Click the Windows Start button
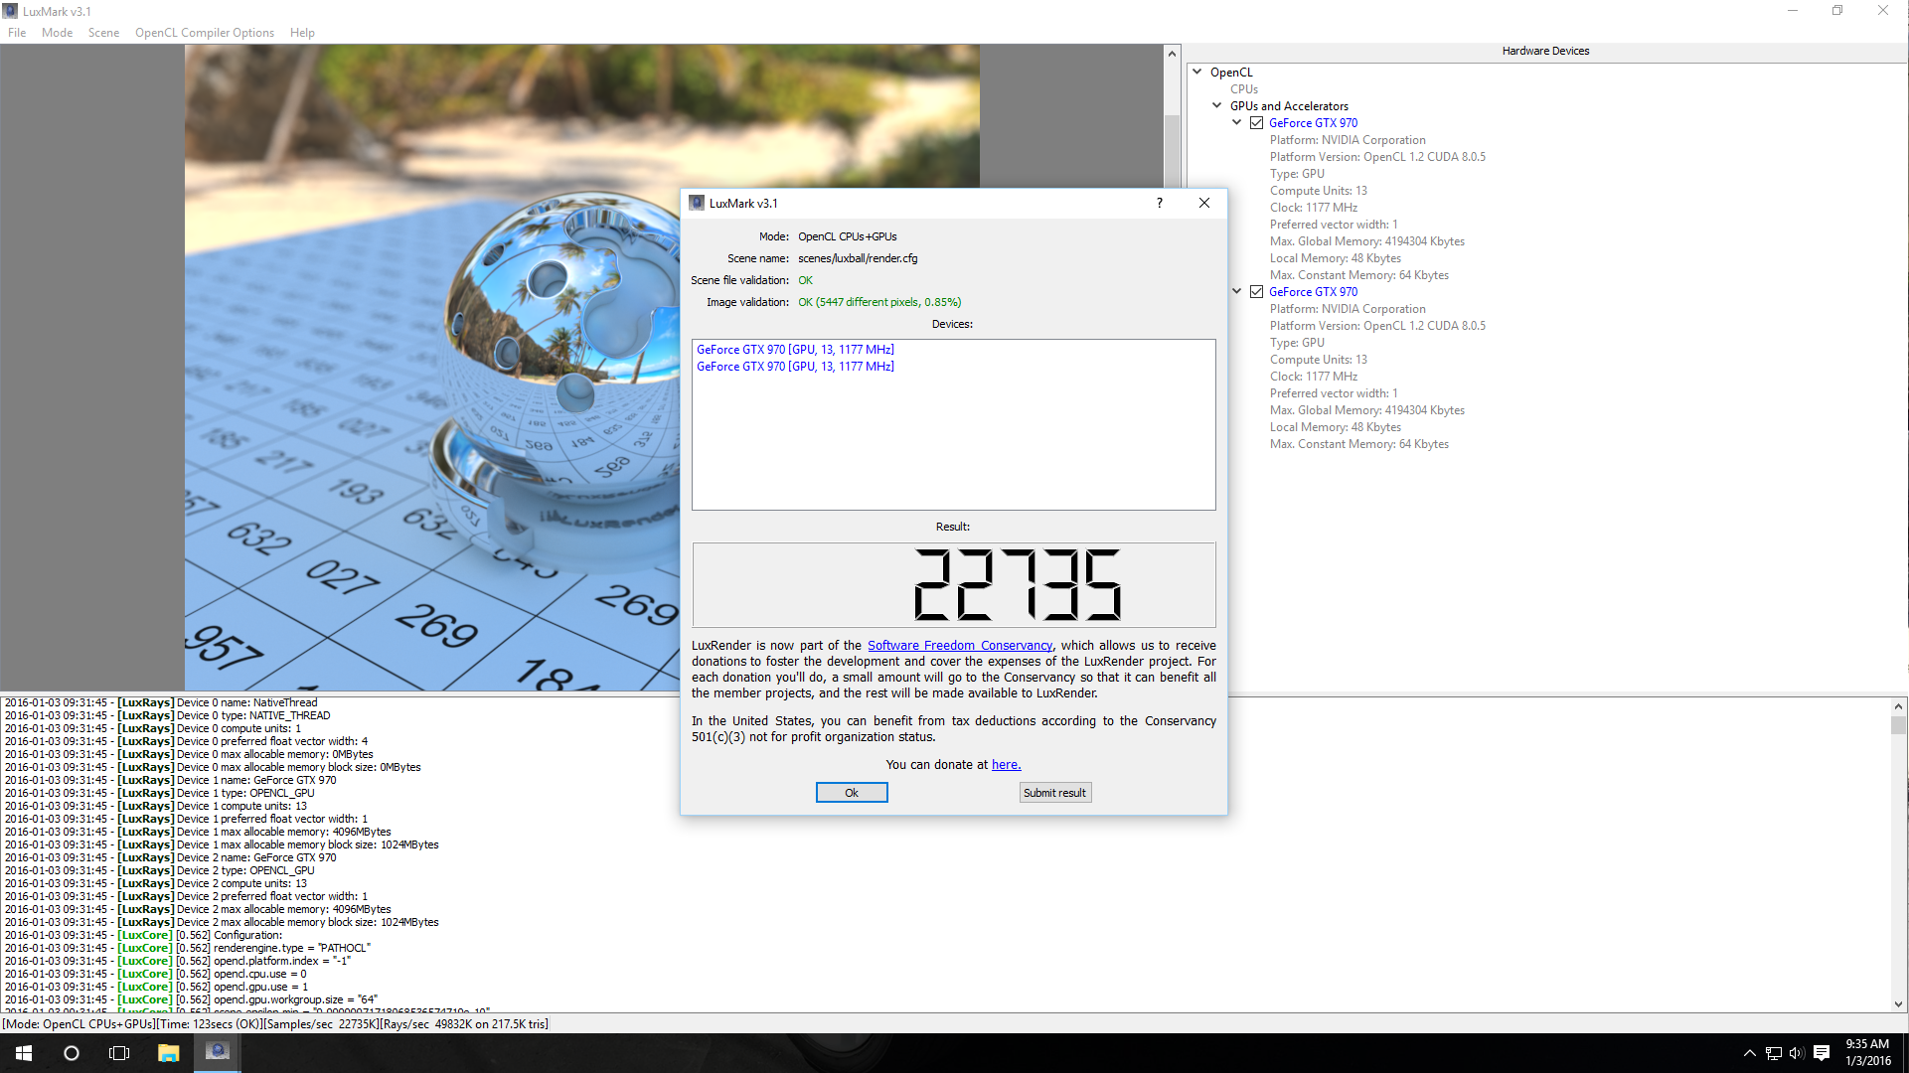This screenshot has height=1073, width=1909. [24, 1053]
